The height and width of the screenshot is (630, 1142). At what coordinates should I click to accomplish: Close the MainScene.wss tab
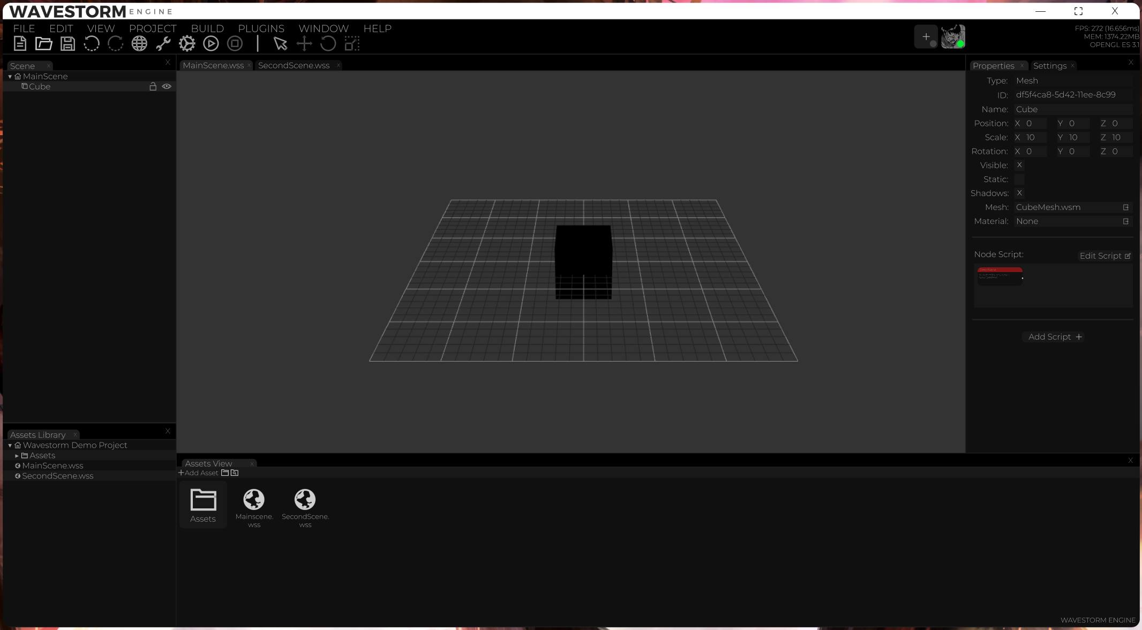pos(249,65)
